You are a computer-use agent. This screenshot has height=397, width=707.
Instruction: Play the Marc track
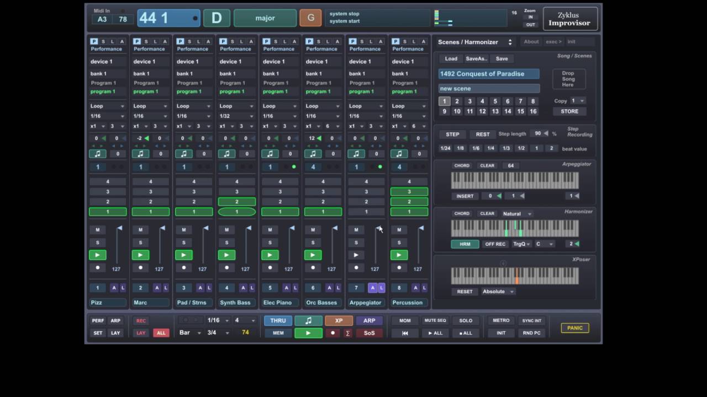[x=140, y=255]
